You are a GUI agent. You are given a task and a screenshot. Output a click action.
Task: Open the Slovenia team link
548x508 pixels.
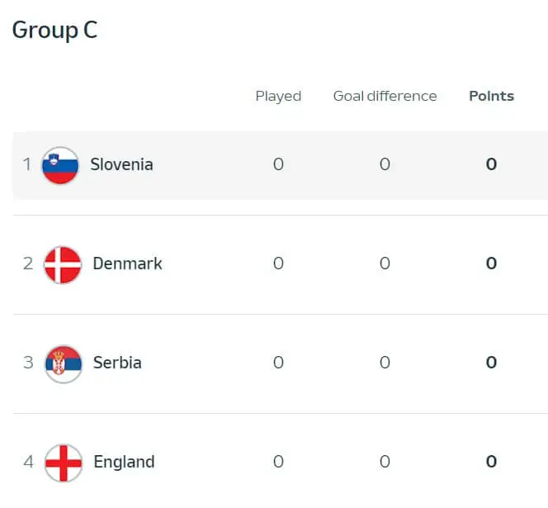[x=121, y=164]
